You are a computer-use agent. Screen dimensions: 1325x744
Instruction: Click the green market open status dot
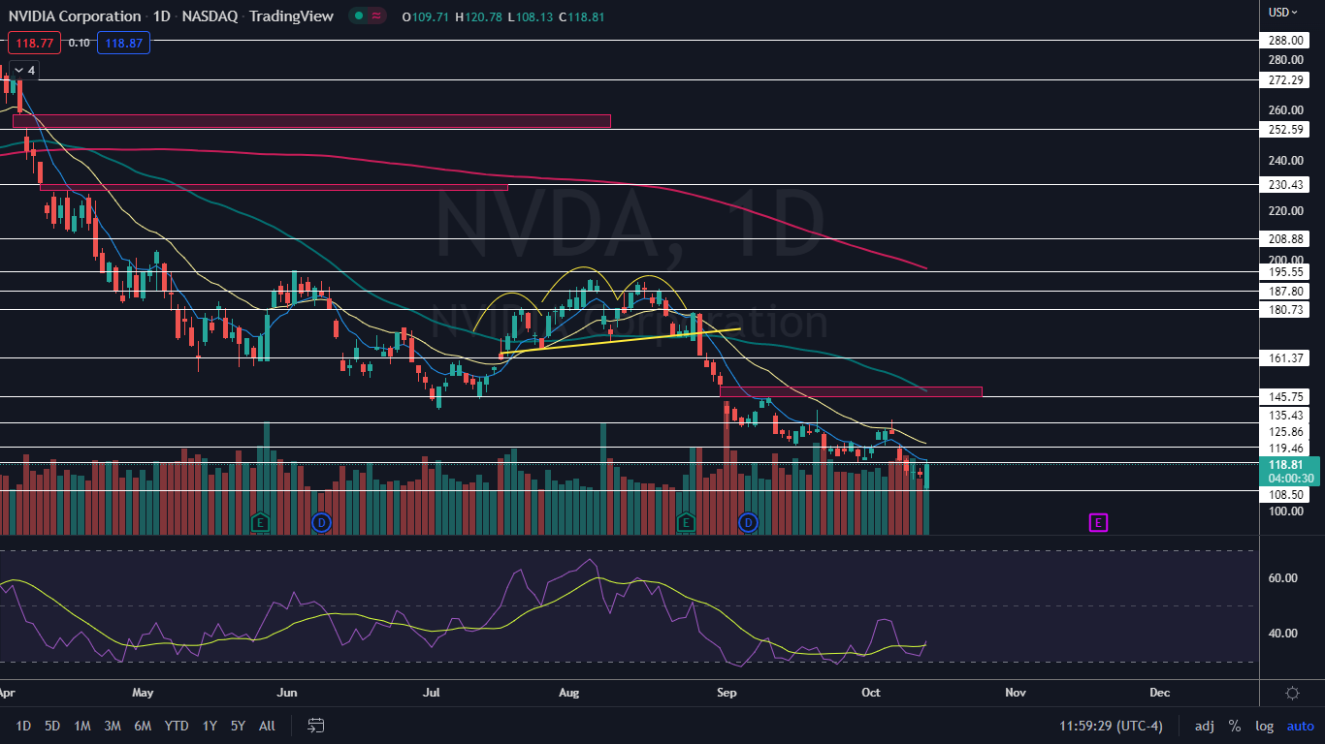(358, 16)
